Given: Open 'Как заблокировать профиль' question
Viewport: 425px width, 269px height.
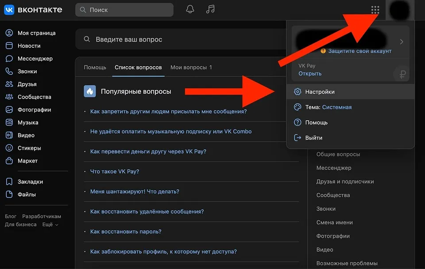Looking at the screenshot, I should [x=163, y=251].
